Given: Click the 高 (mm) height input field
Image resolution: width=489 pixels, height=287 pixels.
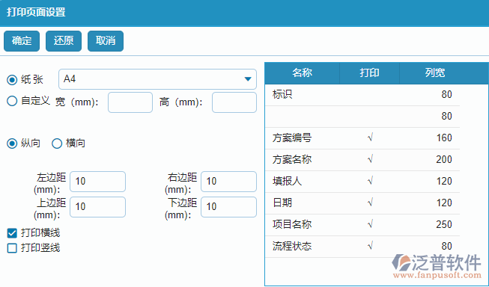Looking at the screenshot, I should (234, 102).
